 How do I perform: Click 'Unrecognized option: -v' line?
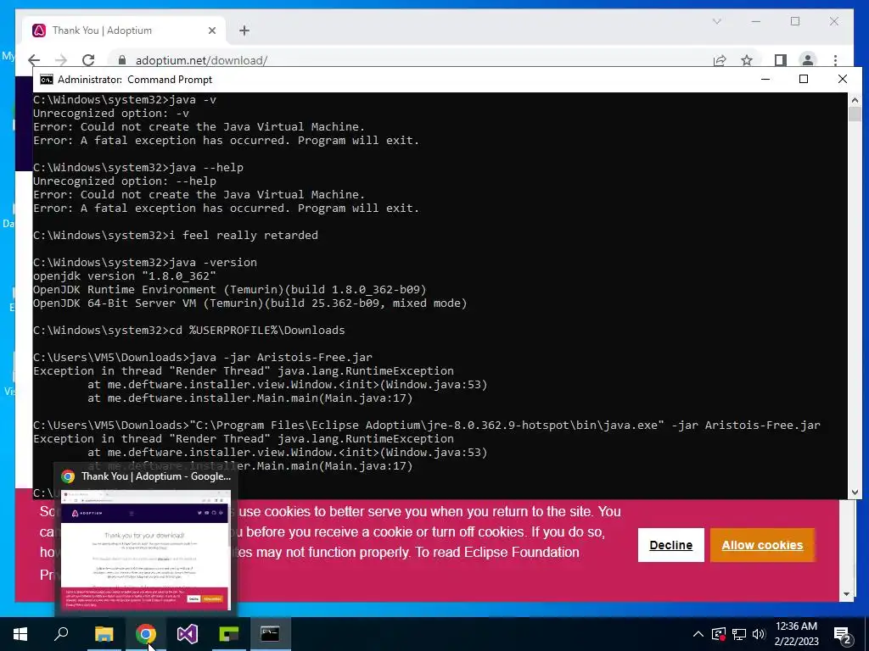pos(111,113)
